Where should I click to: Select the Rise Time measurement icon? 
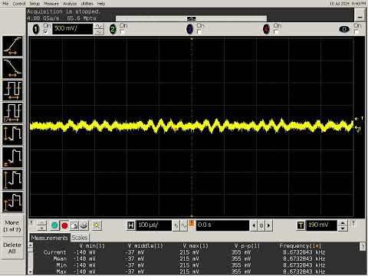[12, 46]
